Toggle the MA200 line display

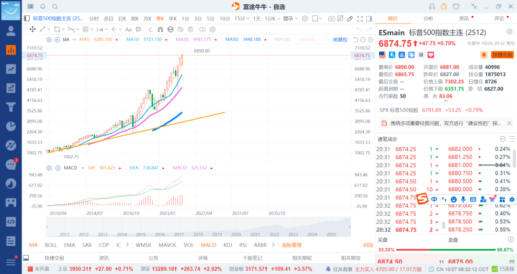click(308, 40)
